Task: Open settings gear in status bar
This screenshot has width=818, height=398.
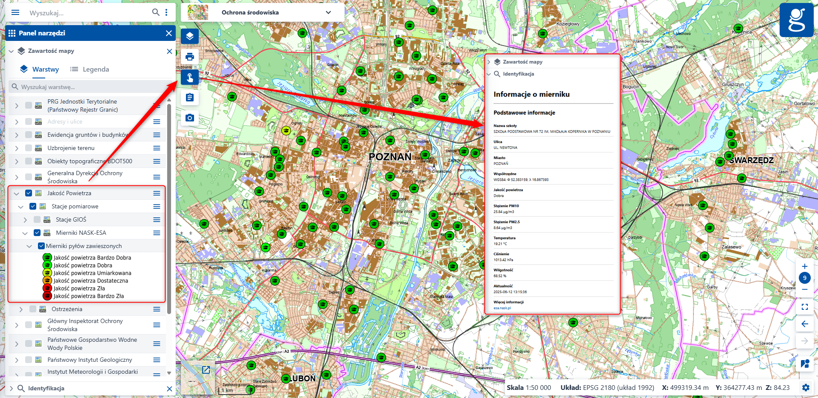Action: 806,387
